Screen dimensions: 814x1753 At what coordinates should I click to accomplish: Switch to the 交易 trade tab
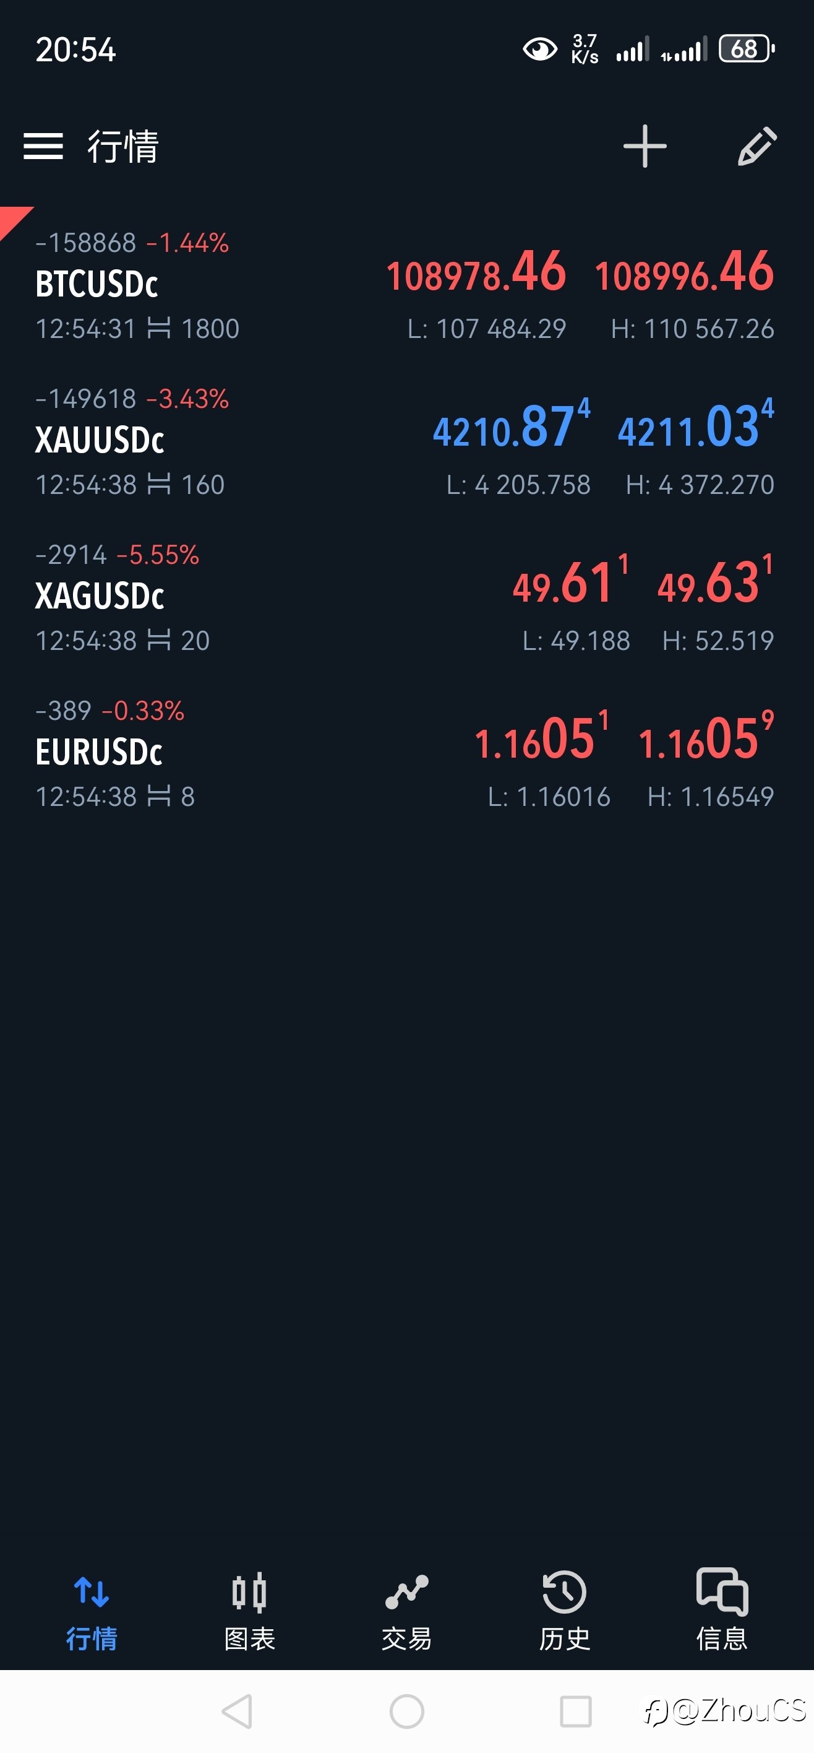[x=406, y=1609]
